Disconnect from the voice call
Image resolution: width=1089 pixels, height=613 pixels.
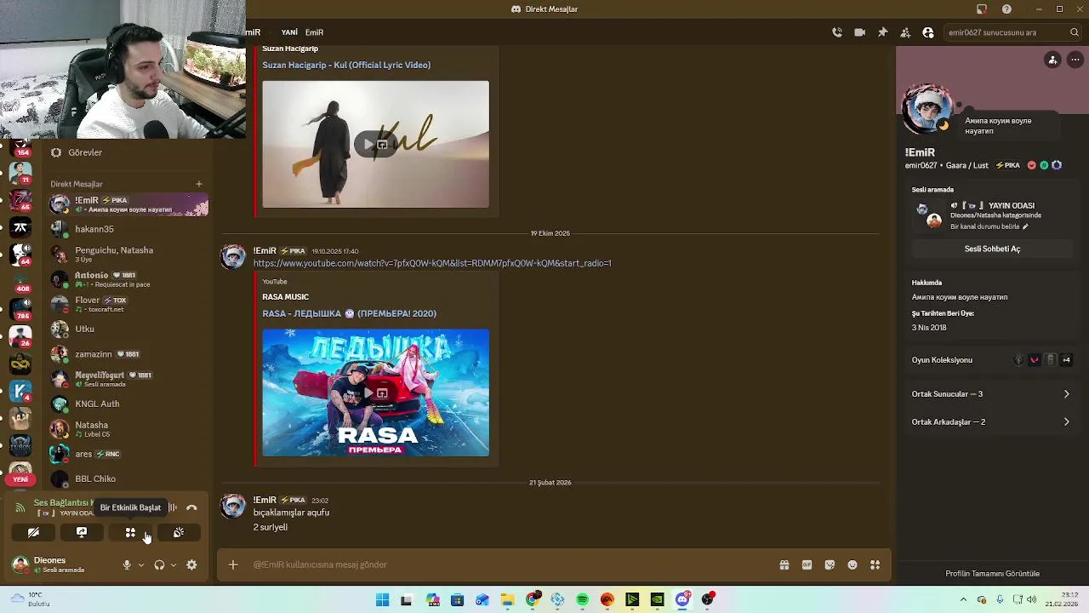click(191, 507)
